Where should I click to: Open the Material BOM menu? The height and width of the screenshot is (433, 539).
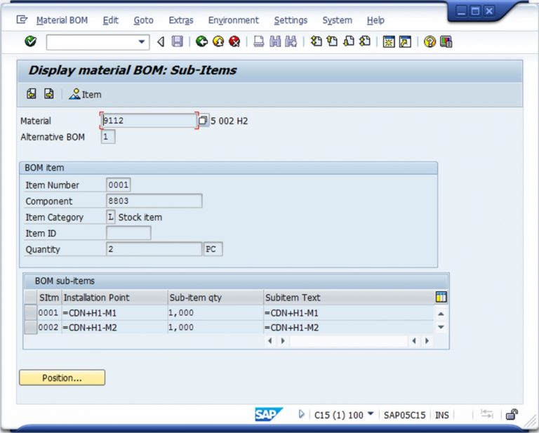(62, 20)
